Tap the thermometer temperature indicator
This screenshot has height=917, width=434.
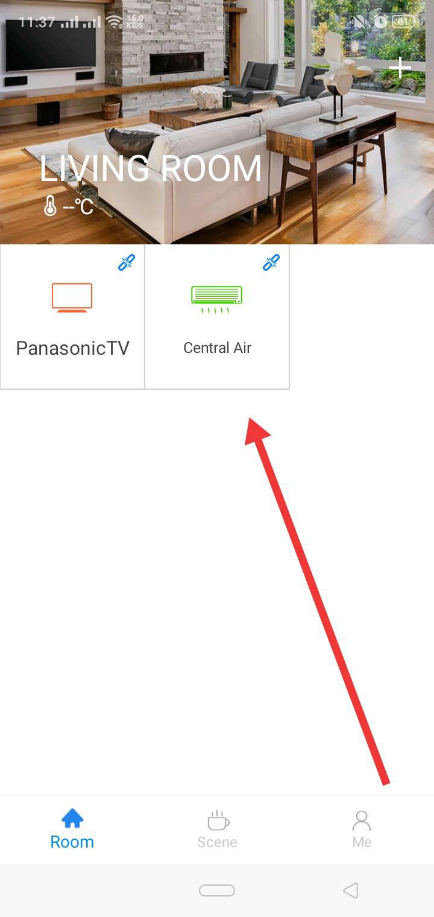[x=68, y=207]
